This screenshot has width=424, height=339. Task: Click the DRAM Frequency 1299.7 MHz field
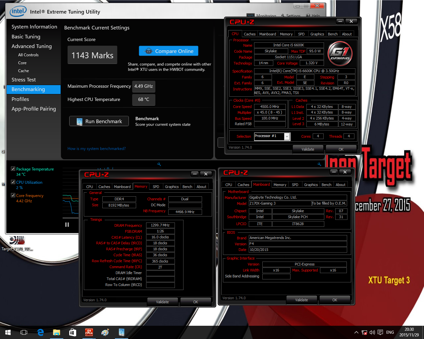point(160,225)
